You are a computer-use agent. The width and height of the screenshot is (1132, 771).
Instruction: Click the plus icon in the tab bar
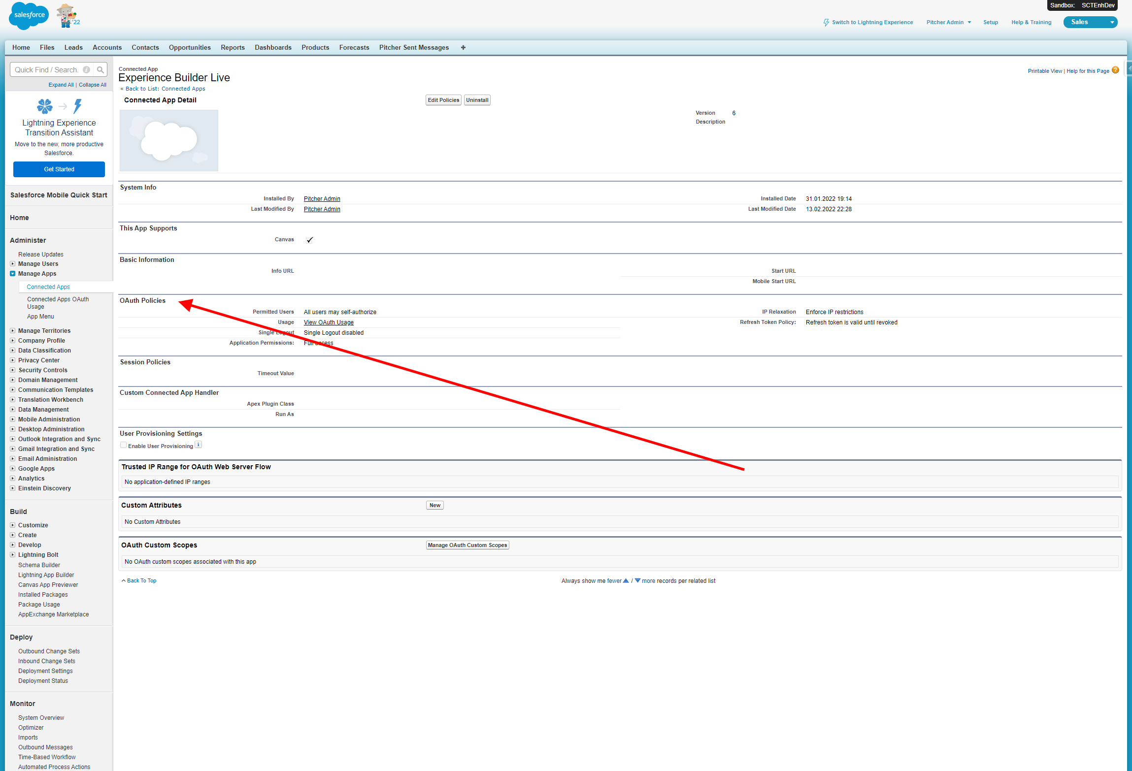[463, 48]
